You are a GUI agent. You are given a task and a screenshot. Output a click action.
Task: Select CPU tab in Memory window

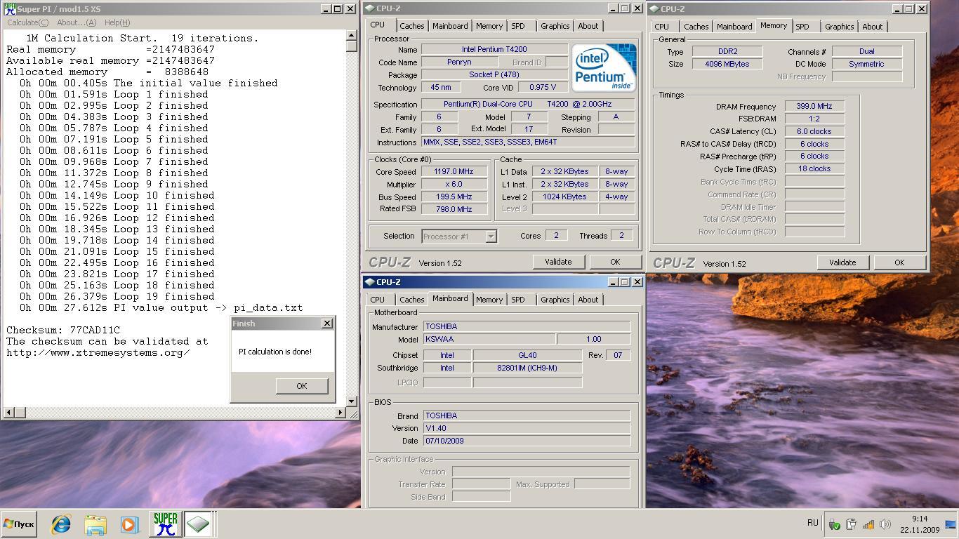(662, 27)
